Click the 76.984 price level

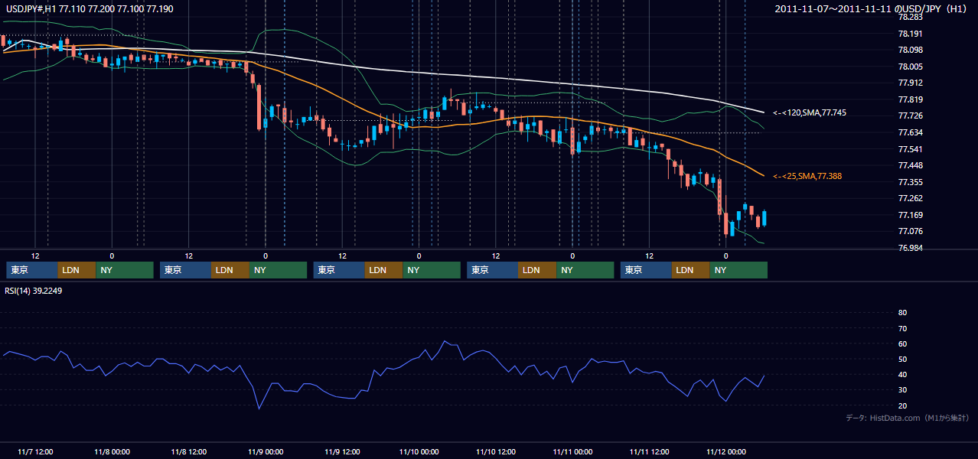pos(910,248)
